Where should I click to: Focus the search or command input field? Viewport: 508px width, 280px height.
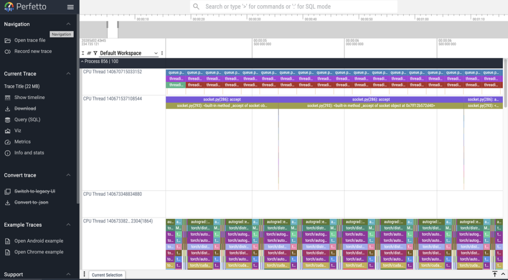294,7
